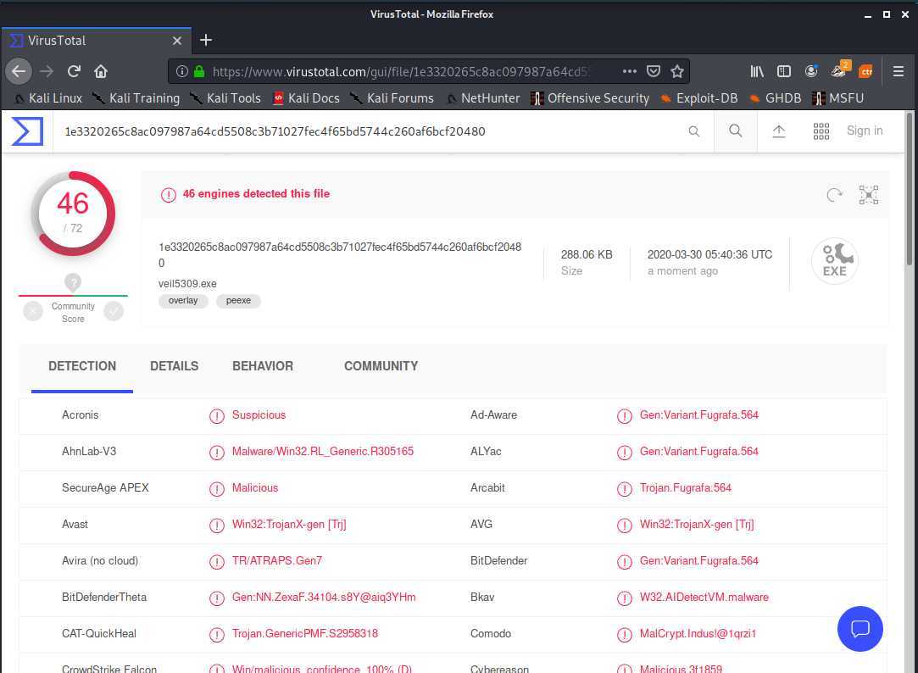View site information icon in URL bar
918x673 pixels.
pos(182,71)
